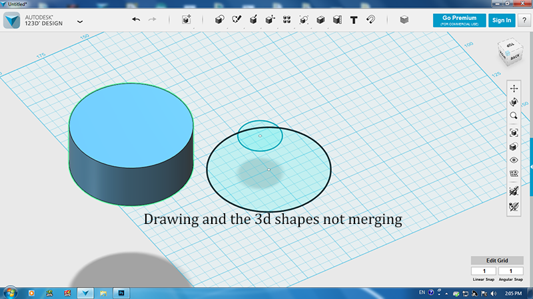Toggle visibility with the eye icon
This screenshot has height=299, width=533.
click(x=514, y=160)
